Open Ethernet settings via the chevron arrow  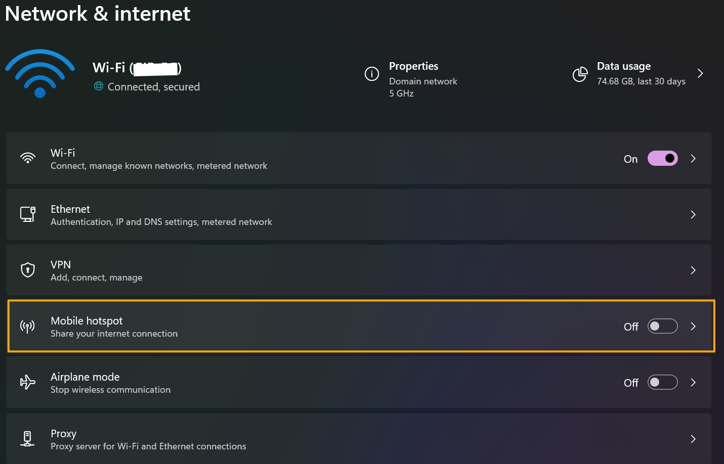pyautogui.click(x=693, y=214)
